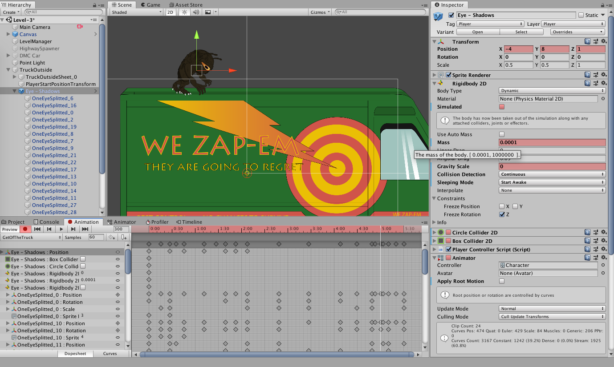This screenshot has width=614, height=367.
Task: Open Rigidbody 2D gear settings menu
Action: (603, 83)
